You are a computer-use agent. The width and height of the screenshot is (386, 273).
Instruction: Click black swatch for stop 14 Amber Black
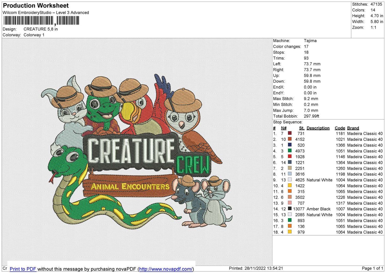(x=290, y=209)
